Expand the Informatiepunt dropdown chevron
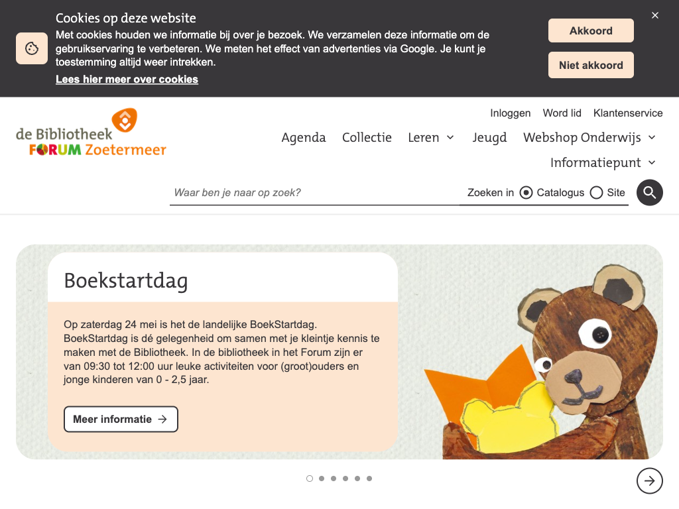Screen dimensions: 679x509 (652, 163)
